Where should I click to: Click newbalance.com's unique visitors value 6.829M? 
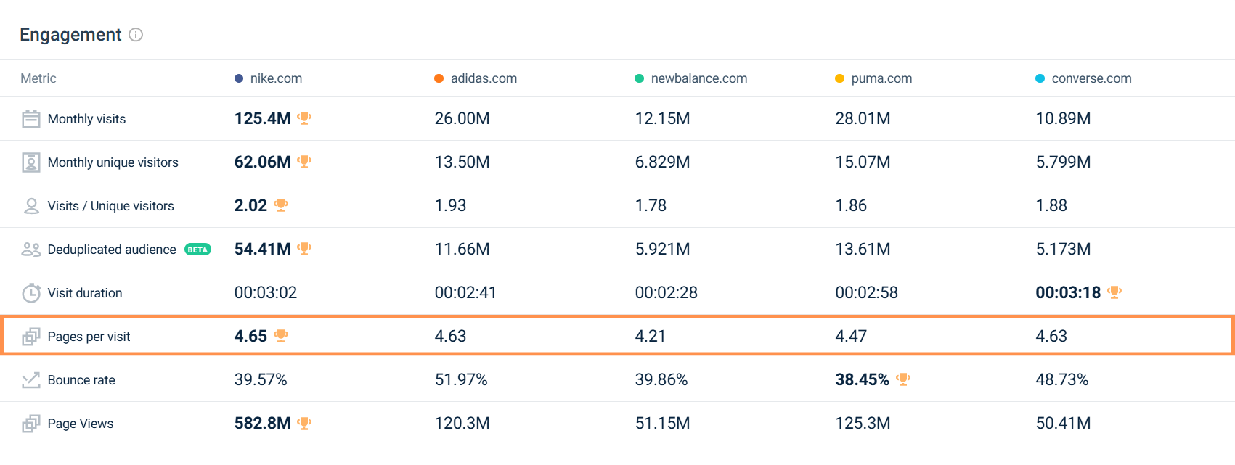[x=662, y=162]
